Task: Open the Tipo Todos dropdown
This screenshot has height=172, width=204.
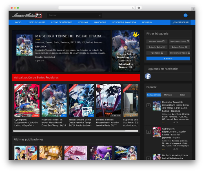Action: tap(157, 53)
